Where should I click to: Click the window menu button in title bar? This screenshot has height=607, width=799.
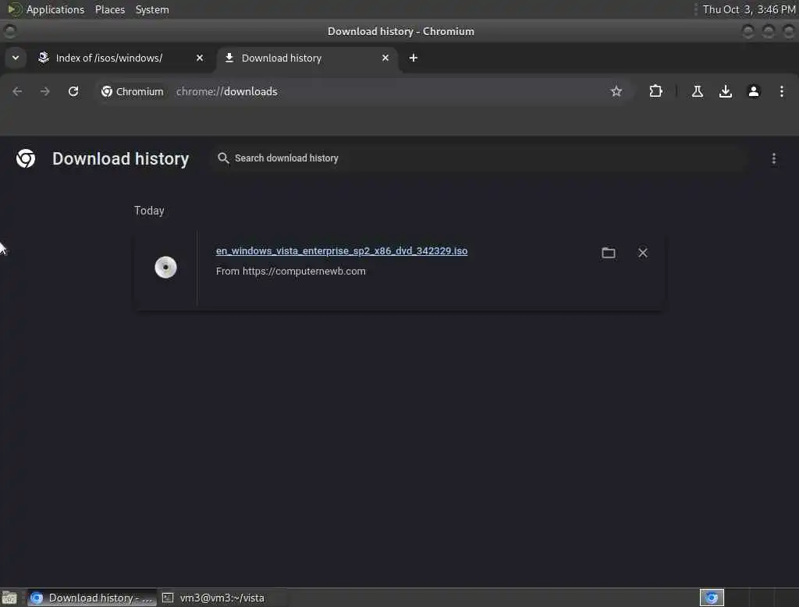coord(9,32)
